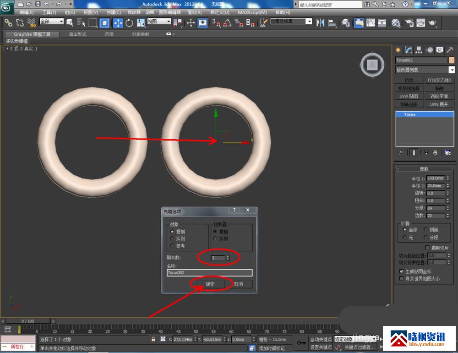Open the 视图 reference coordinate dropdown
Screen dimensions: 458x353
(x=159, y=22)
